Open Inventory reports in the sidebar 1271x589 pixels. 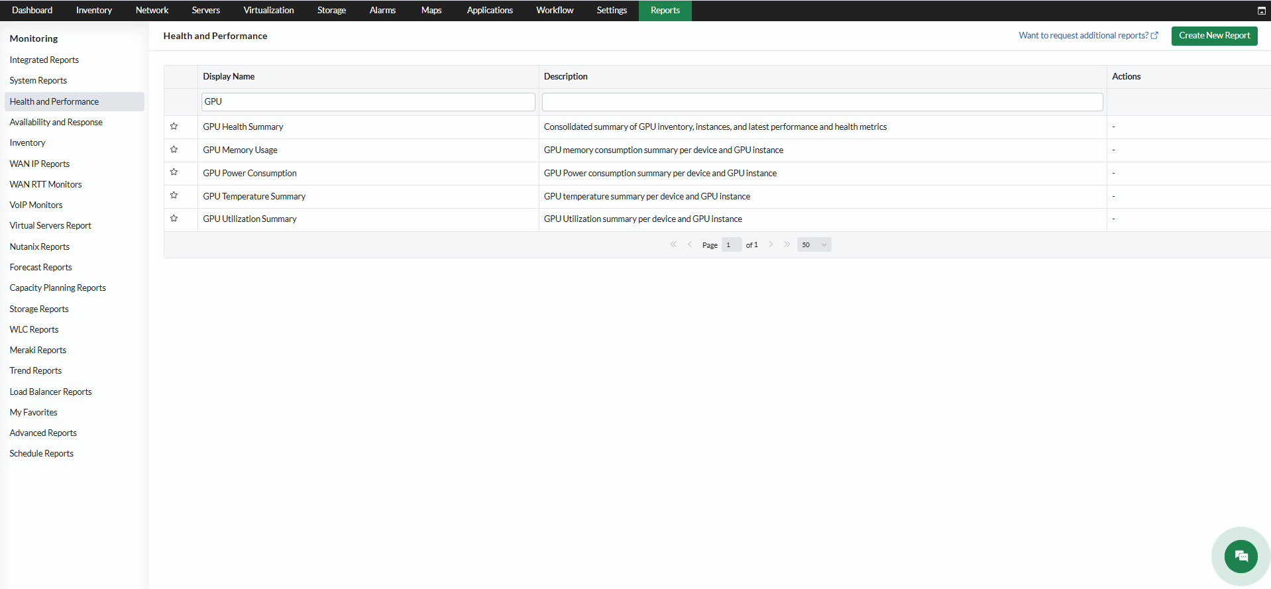tap(28, 143)
